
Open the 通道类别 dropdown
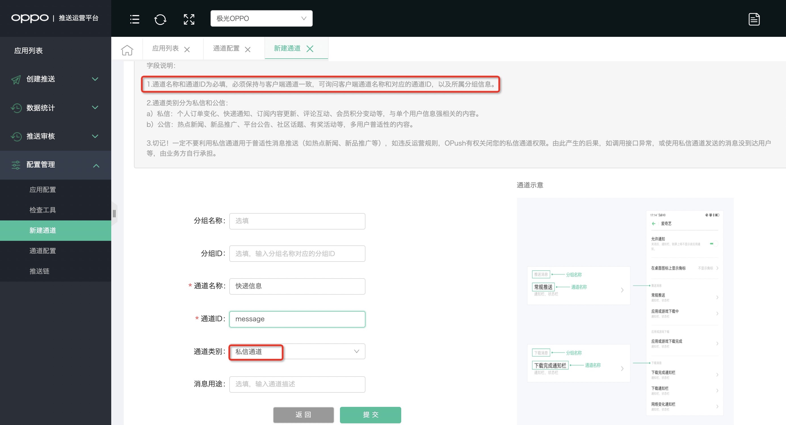(297, 352)
